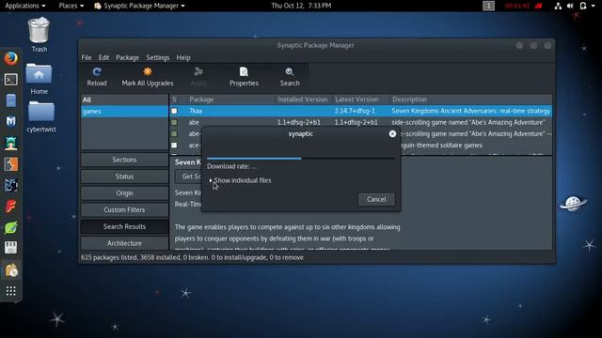Select 'All' in the filter list
Image resolution: width=602 pixels, height=338 pixels.
[x=125, y=100]
